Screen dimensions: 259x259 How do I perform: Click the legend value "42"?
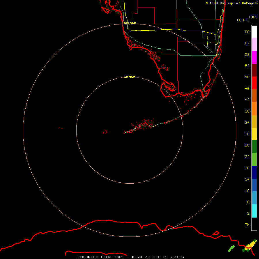click(247, 100)
